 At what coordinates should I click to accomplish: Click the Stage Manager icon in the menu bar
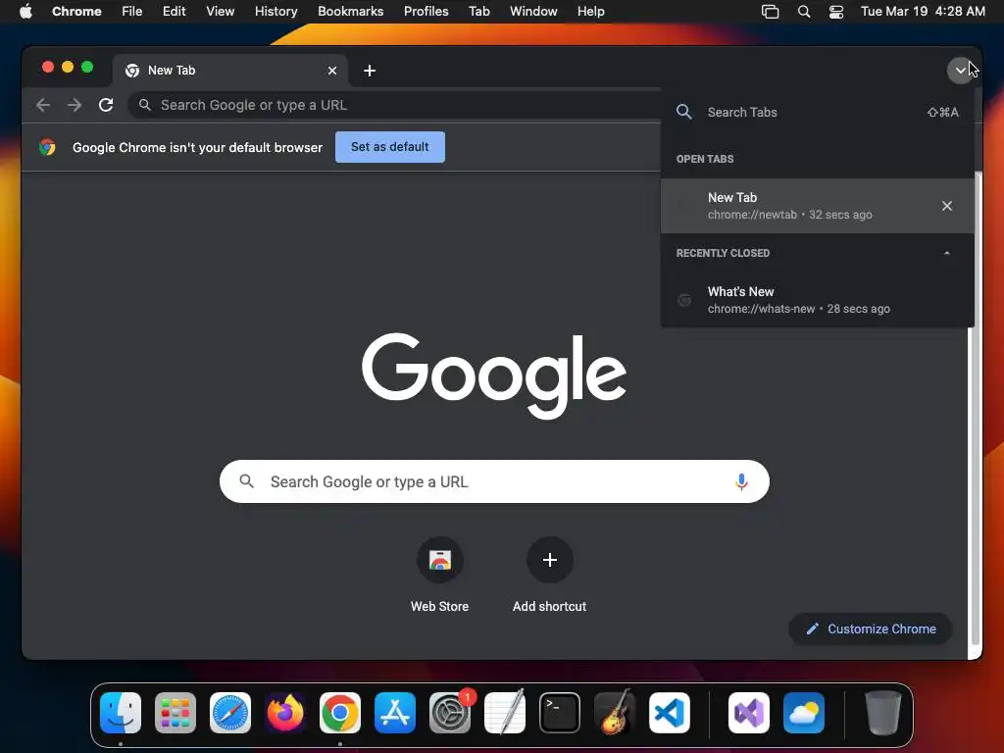coord(771,11)
